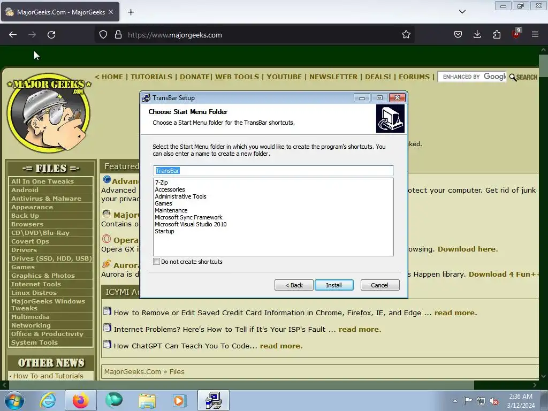Screen dimensions: 548x411
Task: Click the padlock site info icon
Action: [118, 35]
